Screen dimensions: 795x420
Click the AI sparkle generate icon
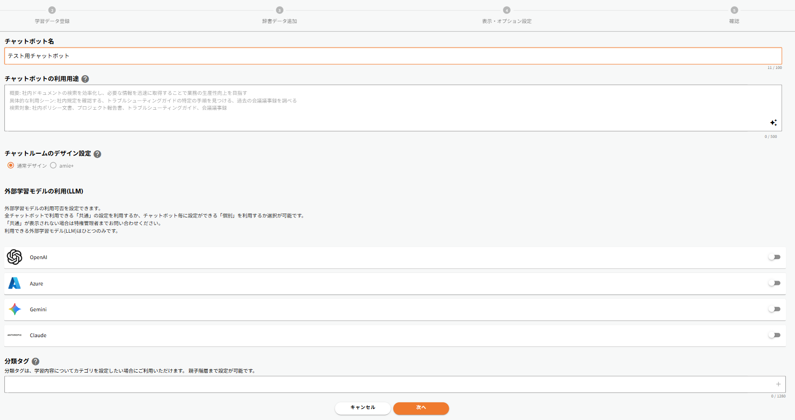point(773,123)
